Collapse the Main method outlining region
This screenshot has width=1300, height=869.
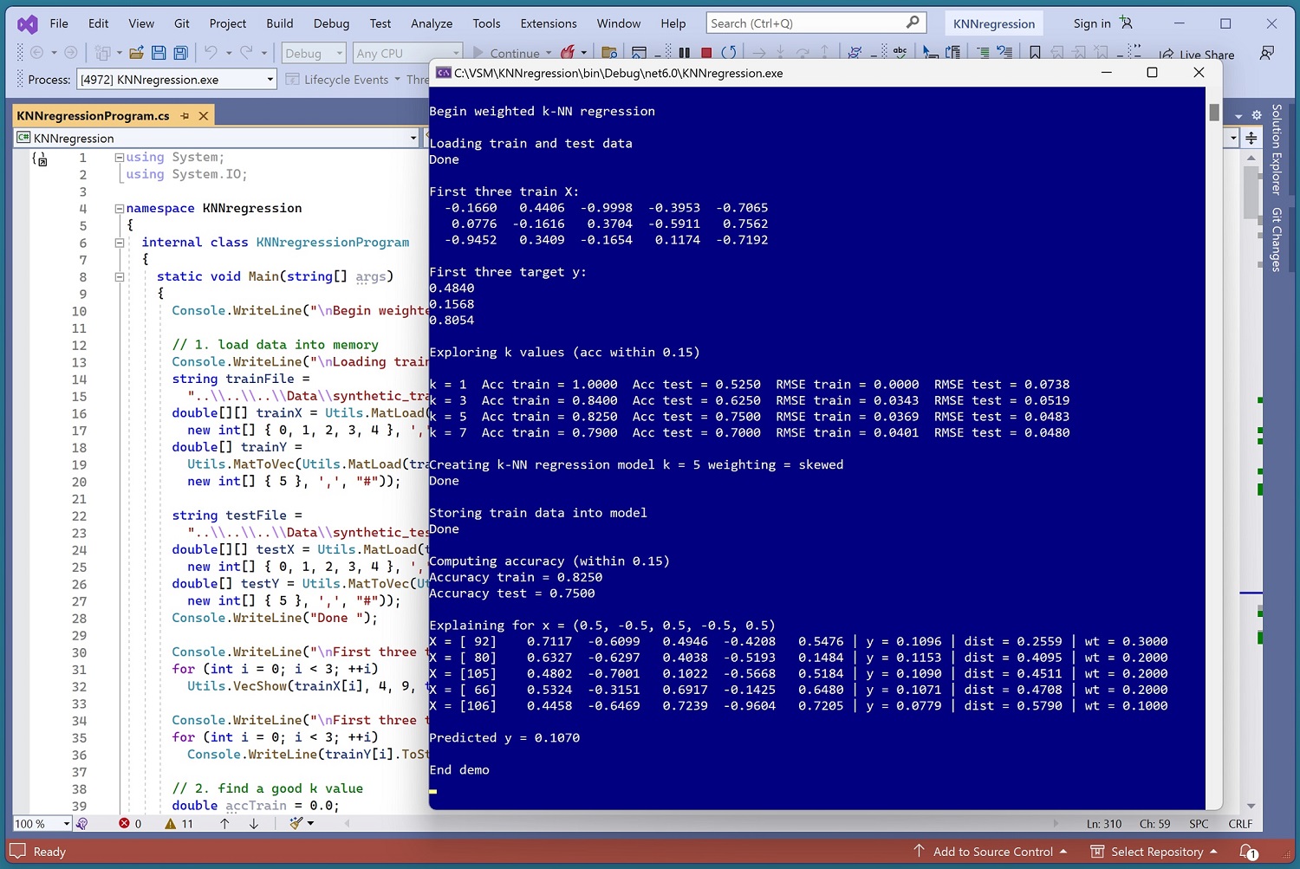(120, 276)
